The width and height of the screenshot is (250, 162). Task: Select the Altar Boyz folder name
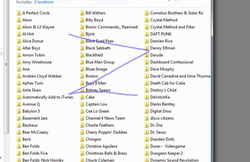(31, 48)
